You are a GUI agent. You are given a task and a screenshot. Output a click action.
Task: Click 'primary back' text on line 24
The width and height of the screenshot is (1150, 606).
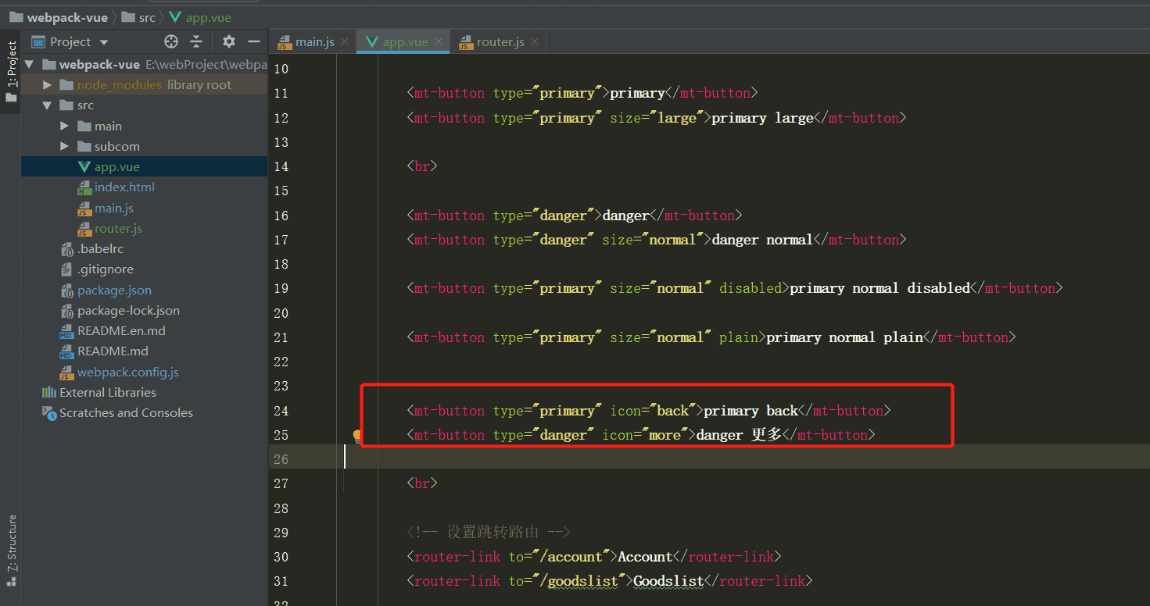[x=751, y=411]
